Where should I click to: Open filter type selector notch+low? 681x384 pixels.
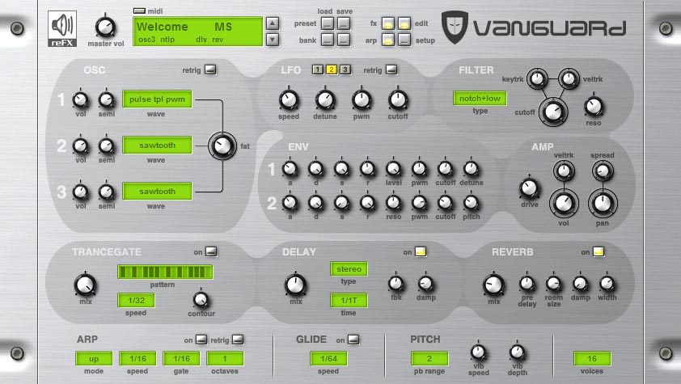[x=480, y=99]
